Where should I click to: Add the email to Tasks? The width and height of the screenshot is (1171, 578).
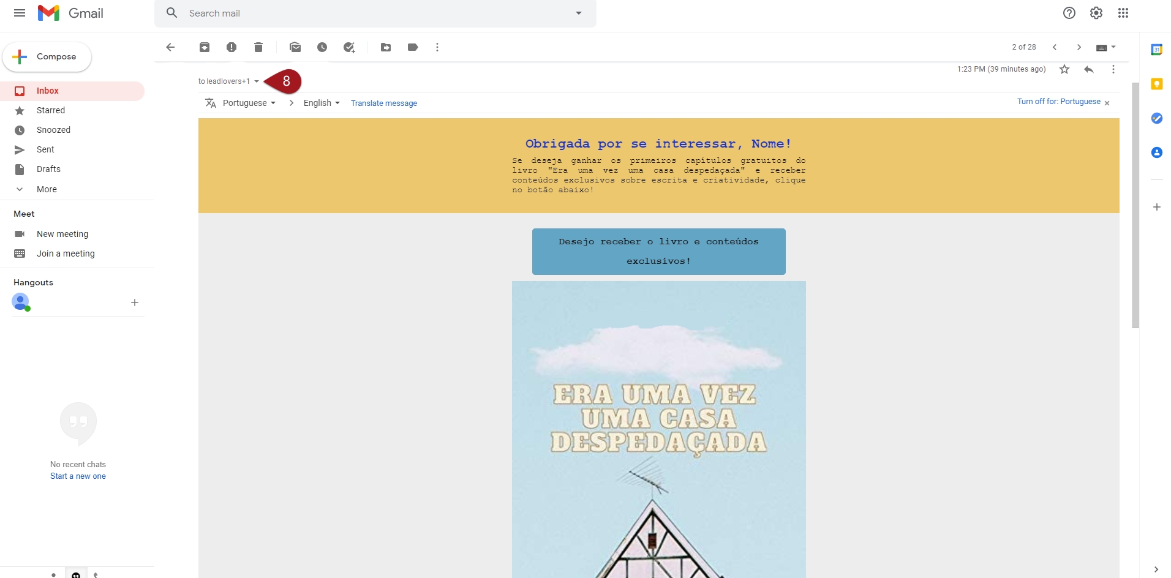[x=349, y=47]
